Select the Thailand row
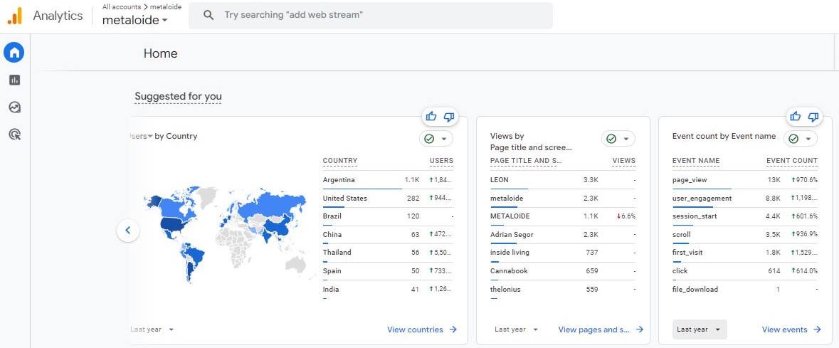839x348 pixels. pos(388,253)
